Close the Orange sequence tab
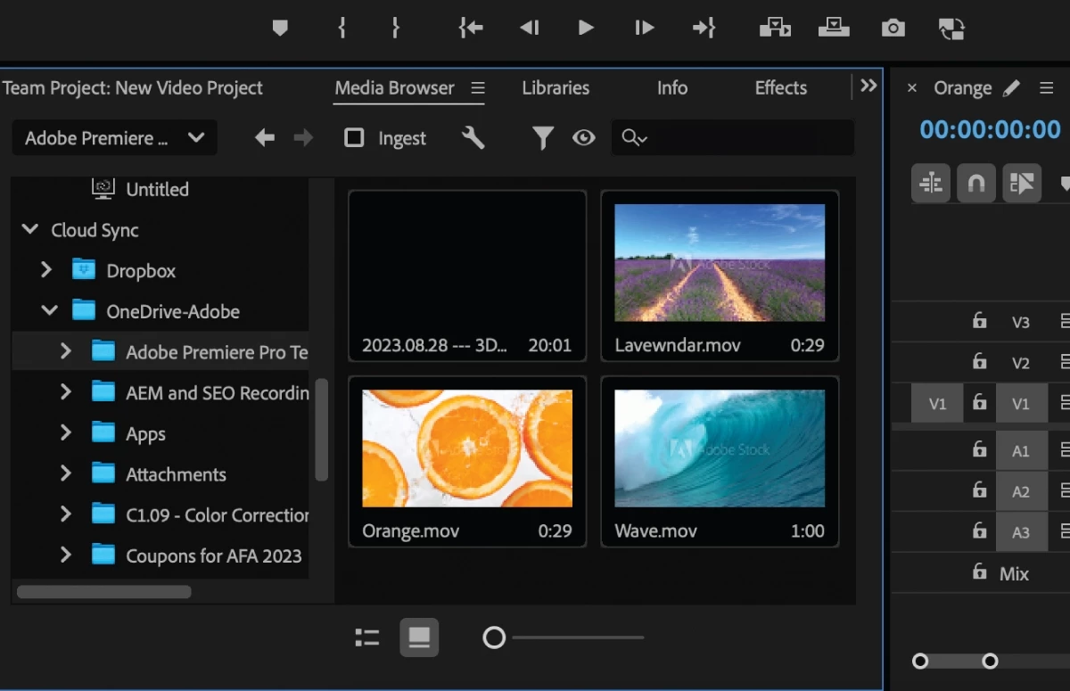 point(911,87)
